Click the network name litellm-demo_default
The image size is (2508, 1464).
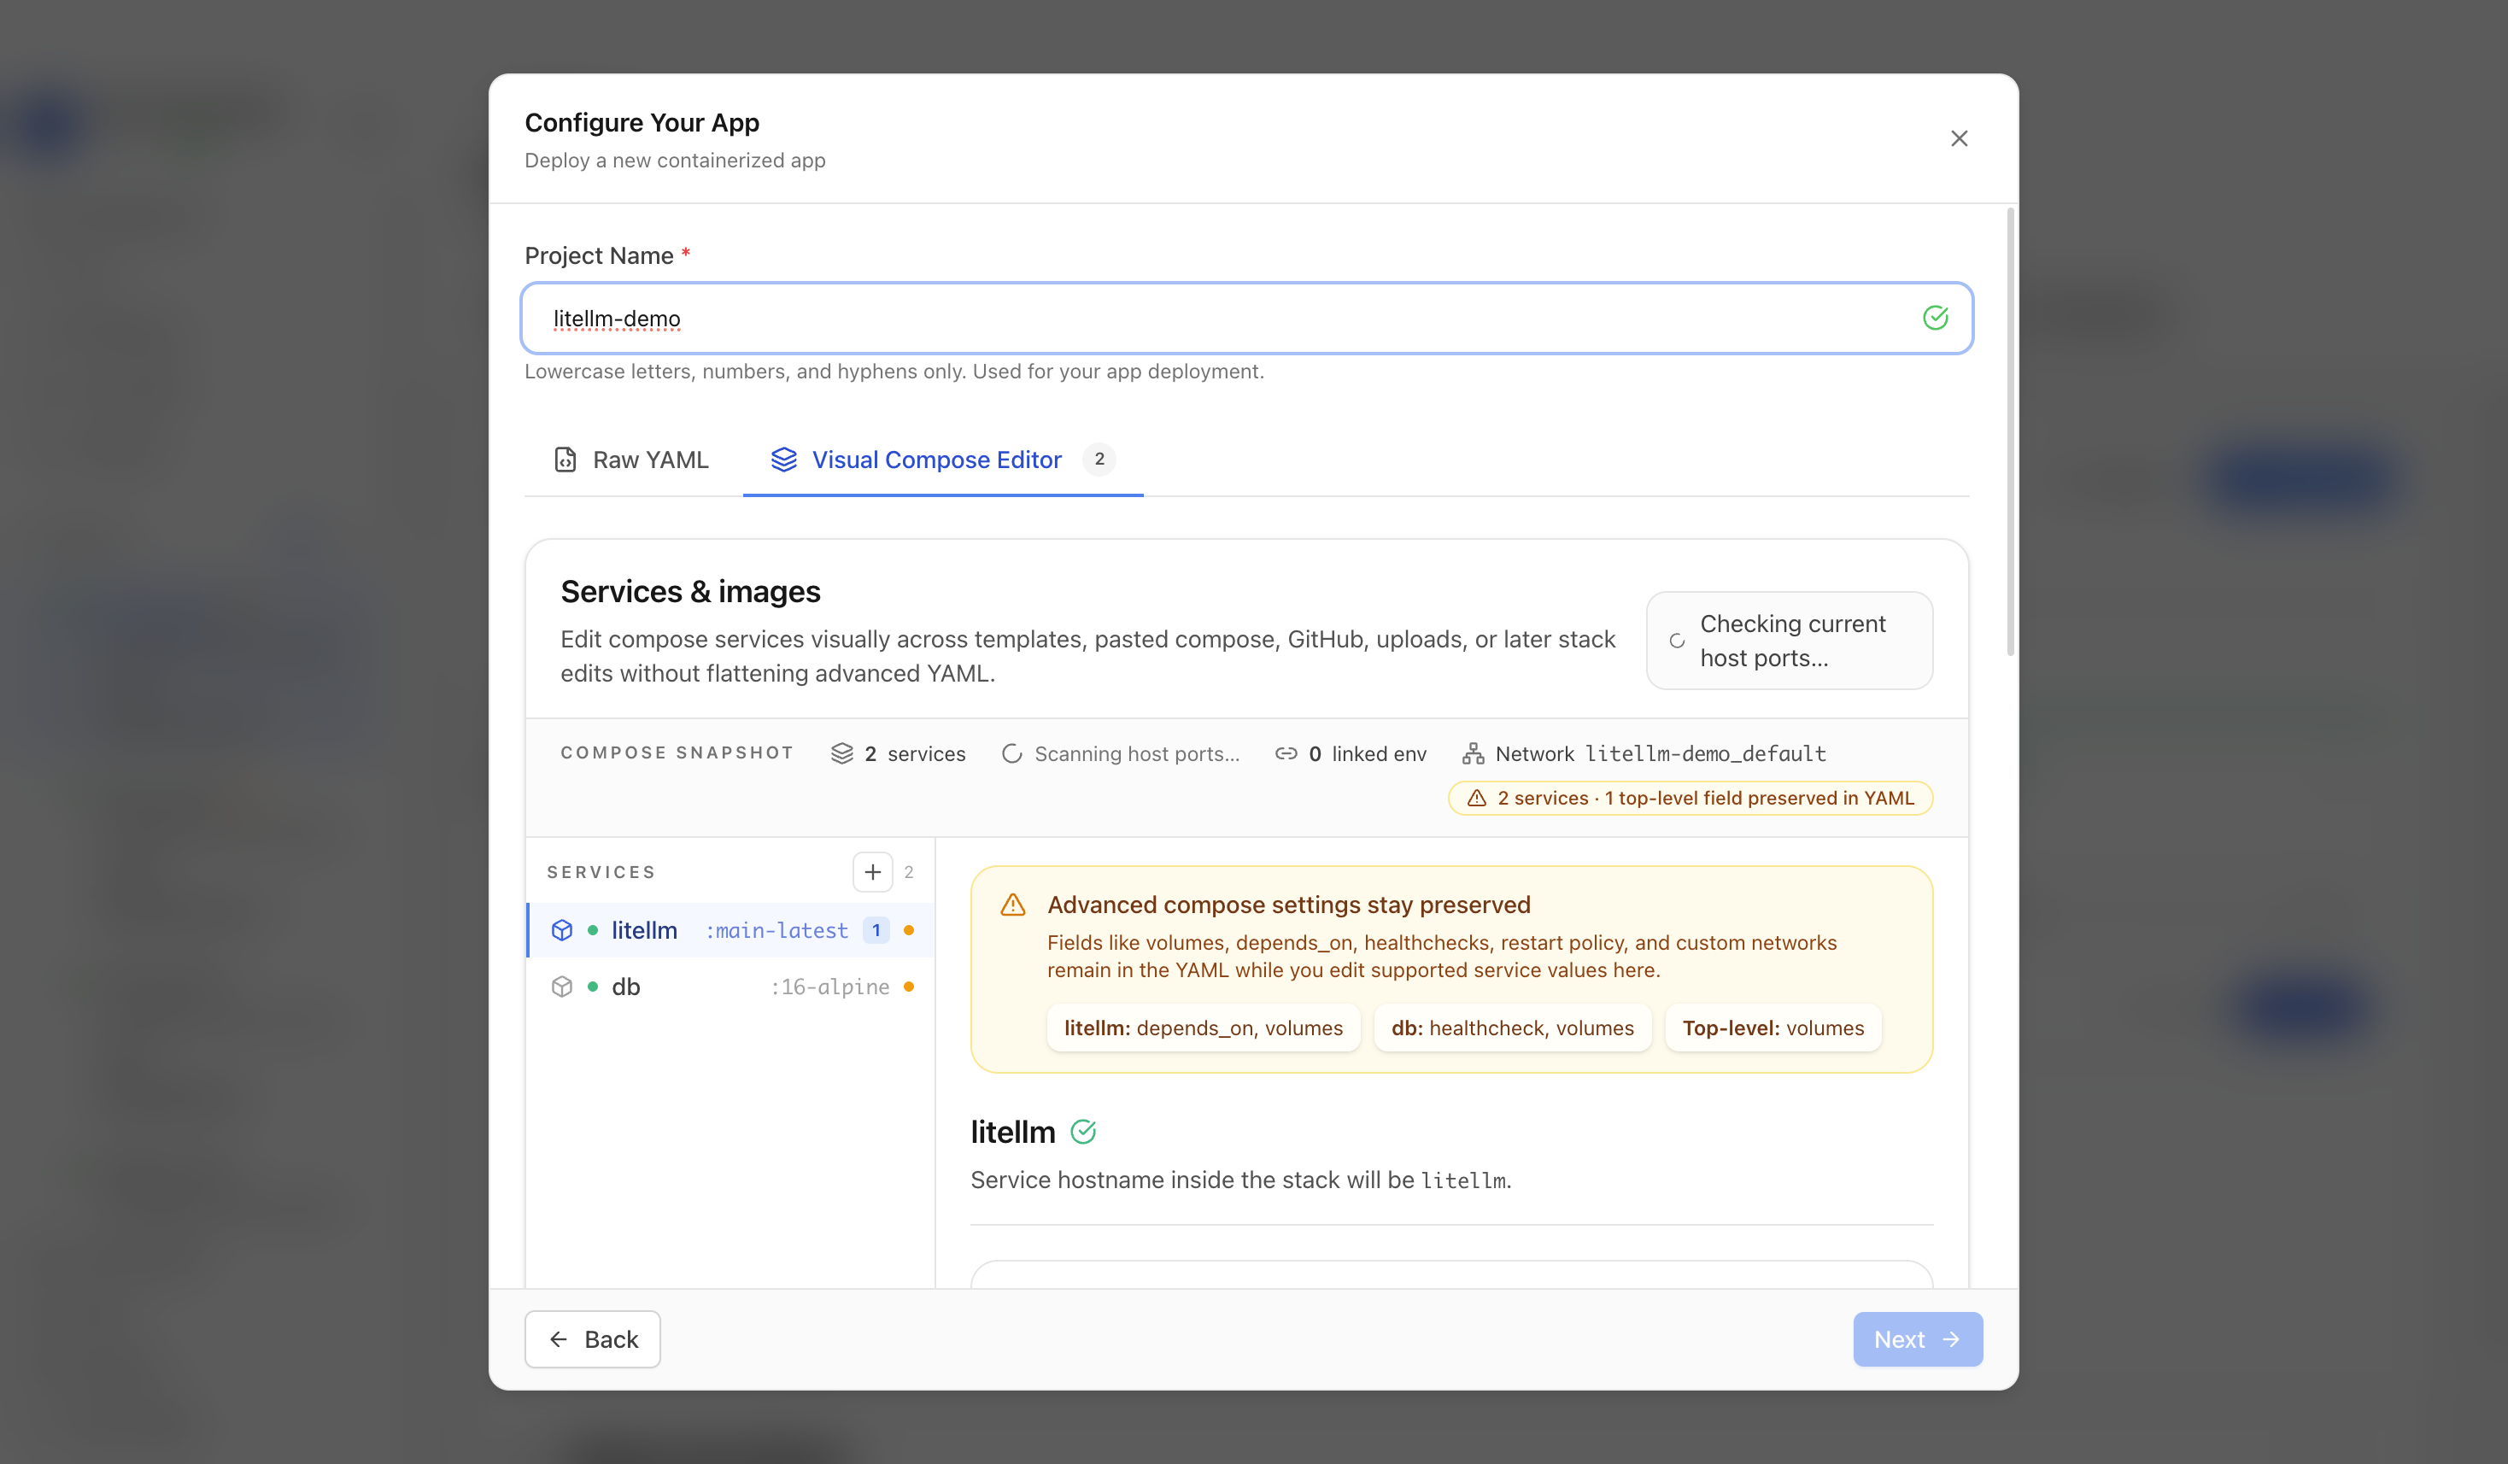(1706, 753)
